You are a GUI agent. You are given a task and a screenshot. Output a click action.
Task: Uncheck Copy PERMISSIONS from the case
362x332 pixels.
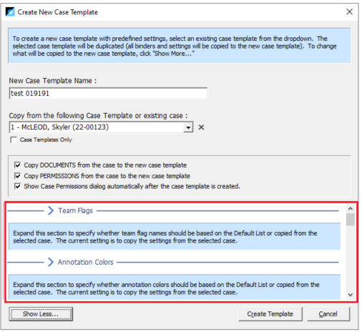(17, 176)
